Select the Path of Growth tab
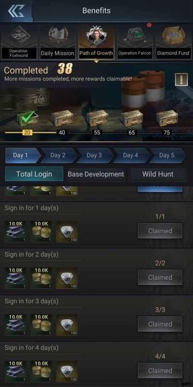The image size is (193, 387). click(x=96, y=42)
